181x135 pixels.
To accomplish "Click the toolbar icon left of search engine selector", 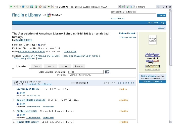I will click(x=127, y=7).
